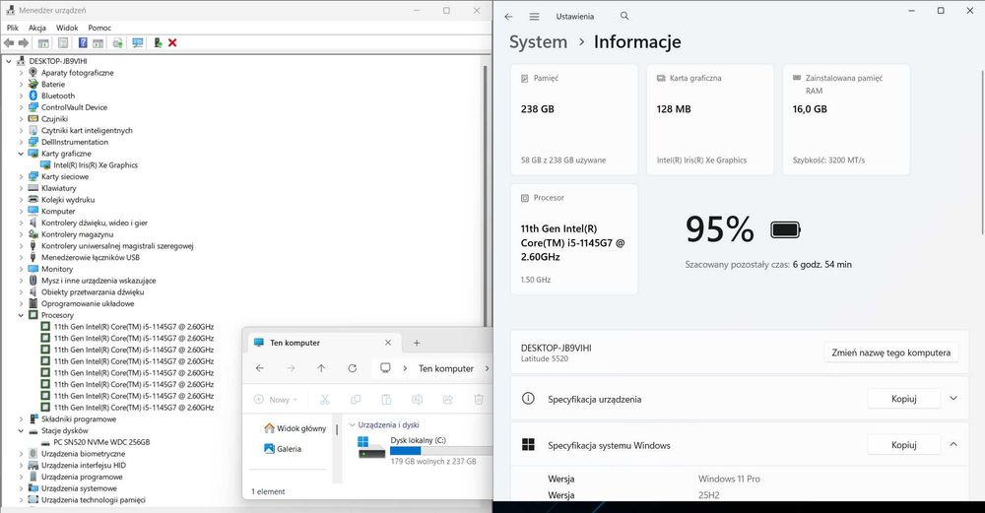
Task: Select the Dysk lokalny (C:) drive
Action: coord(423,451)
